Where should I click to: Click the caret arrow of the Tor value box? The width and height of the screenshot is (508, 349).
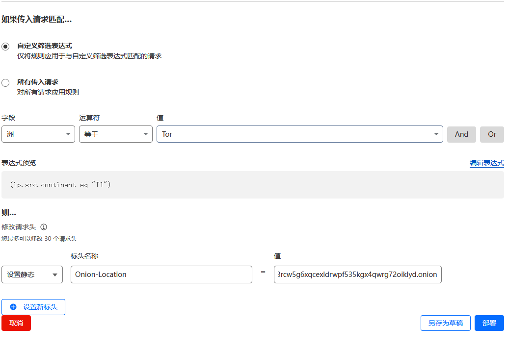(x=436, y=134)
